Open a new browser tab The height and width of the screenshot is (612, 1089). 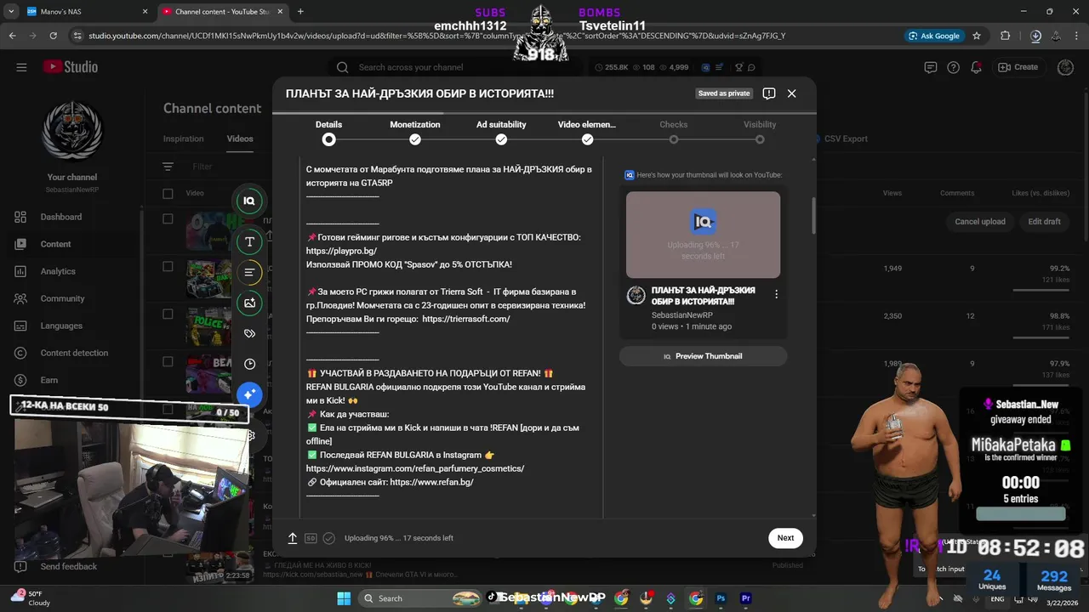coord(300,12)
